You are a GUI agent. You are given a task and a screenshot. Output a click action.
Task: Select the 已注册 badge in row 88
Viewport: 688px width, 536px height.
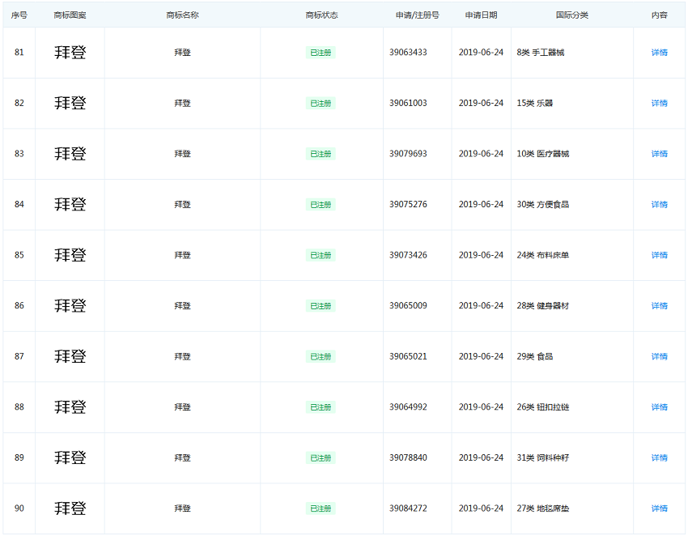(321, 407)
